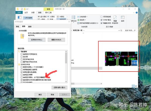Open the 常规 General tab in dialog
The image size is (151, 111).
pyautogui.click(x=17, y=27)
